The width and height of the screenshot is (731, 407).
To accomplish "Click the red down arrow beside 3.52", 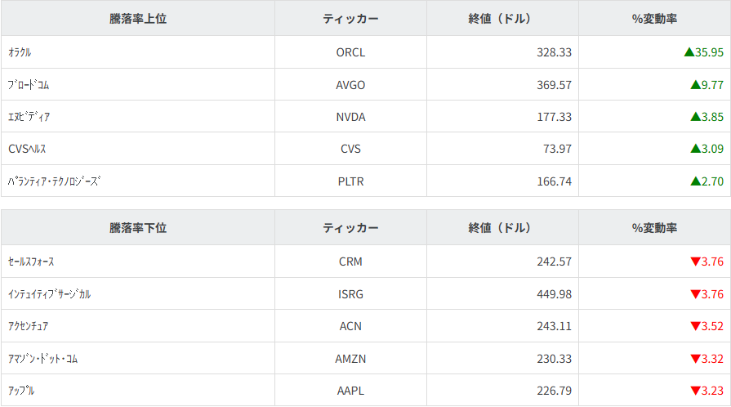I will click(x=696, y=327).
